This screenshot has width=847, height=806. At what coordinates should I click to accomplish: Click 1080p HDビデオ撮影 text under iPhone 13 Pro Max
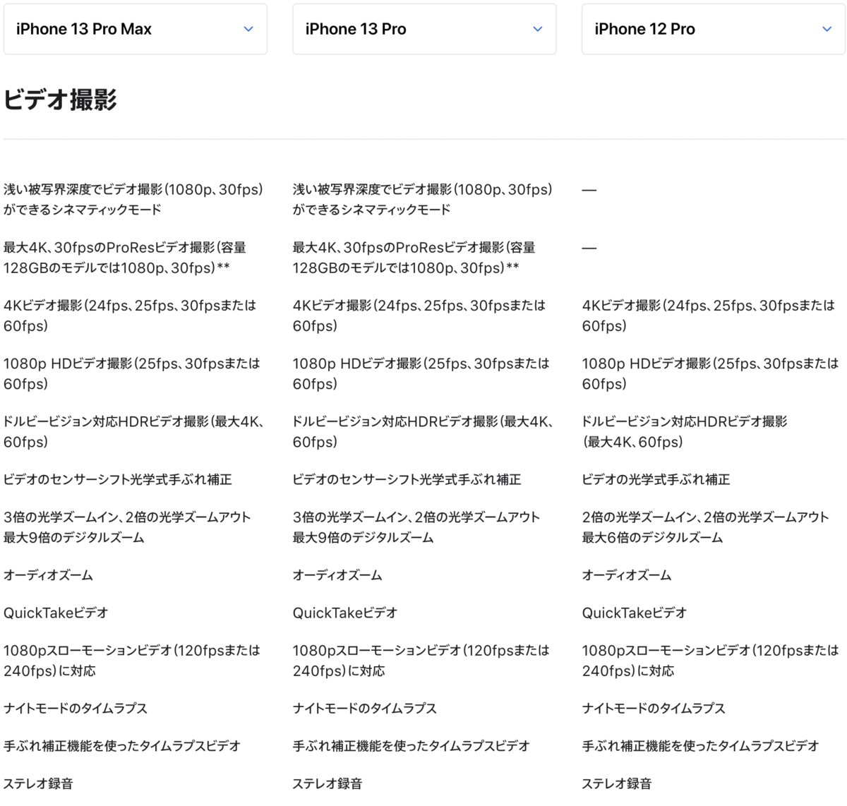[x=132, y=373]
